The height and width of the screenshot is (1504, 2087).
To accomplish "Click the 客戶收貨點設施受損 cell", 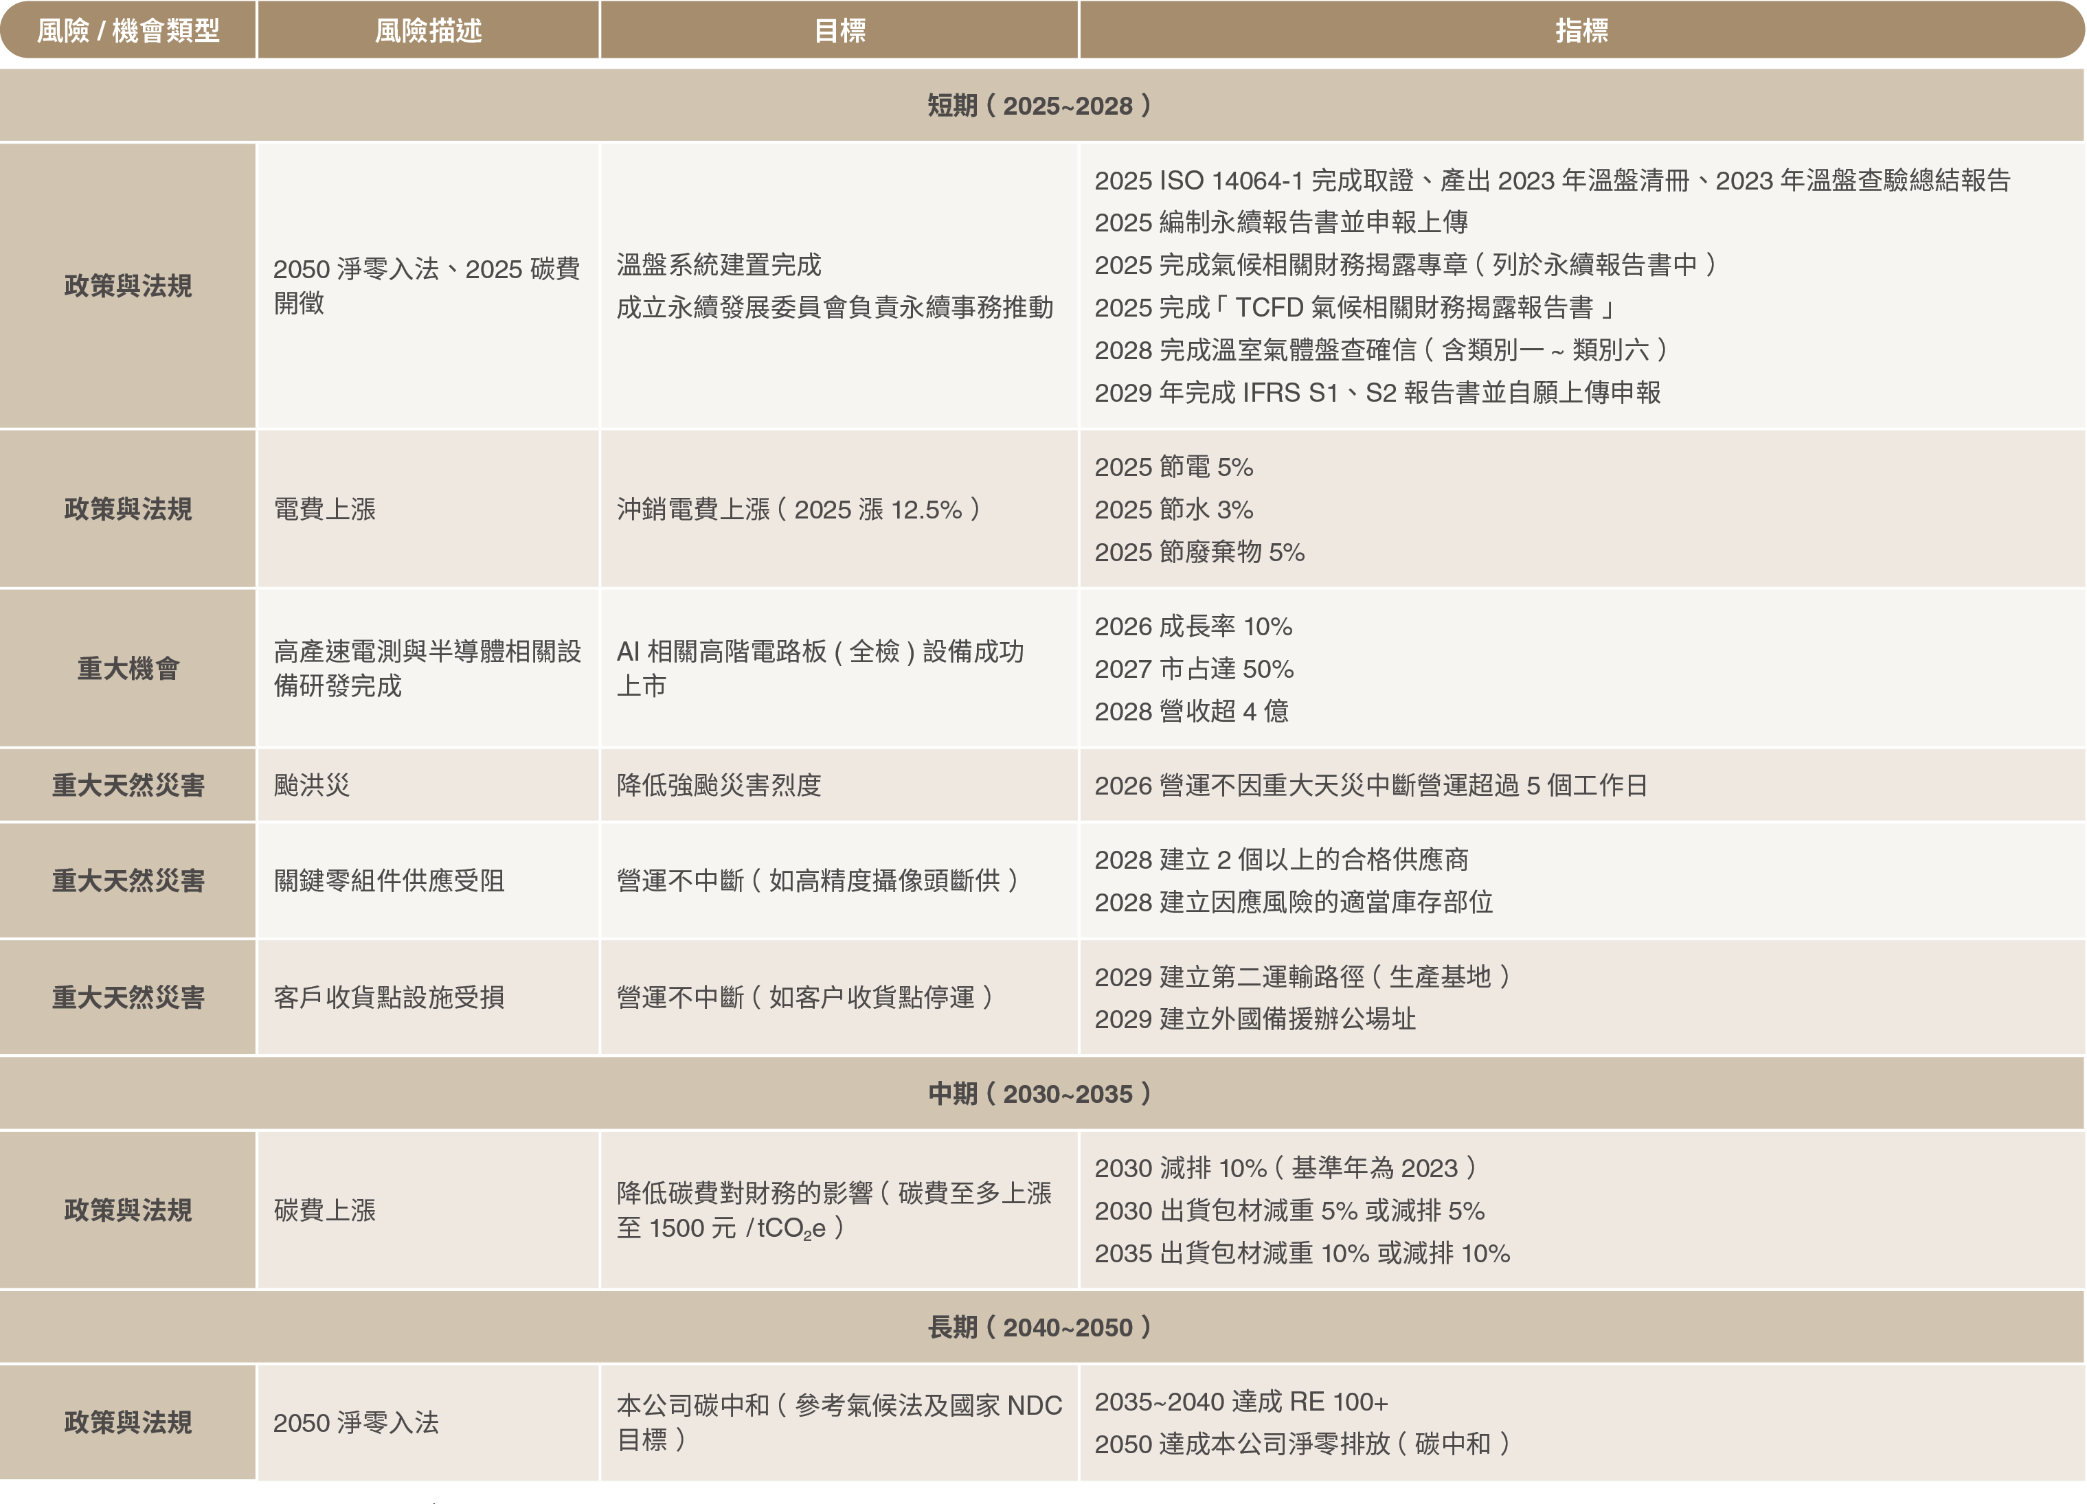I will click(x=388, y=998).
